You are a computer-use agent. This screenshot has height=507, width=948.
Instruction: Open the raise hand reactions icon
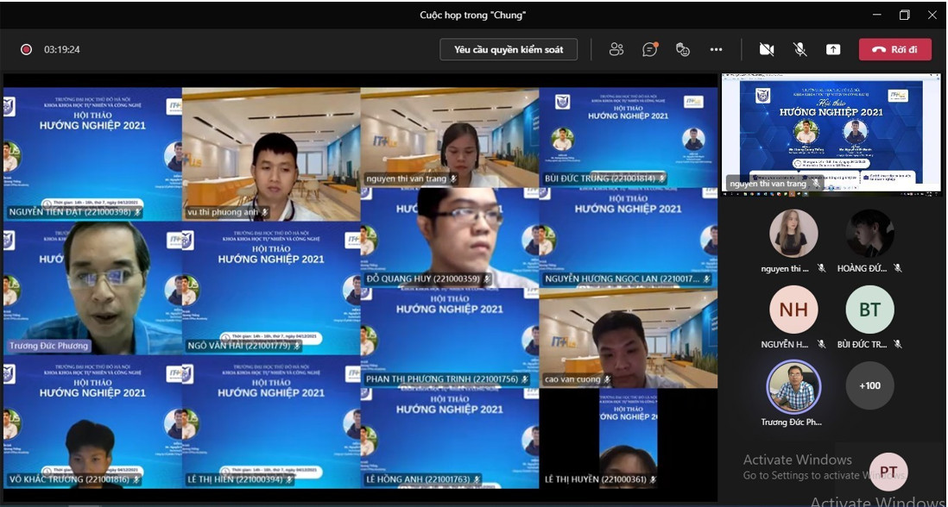pyautogui.click(x=683, y=50)
